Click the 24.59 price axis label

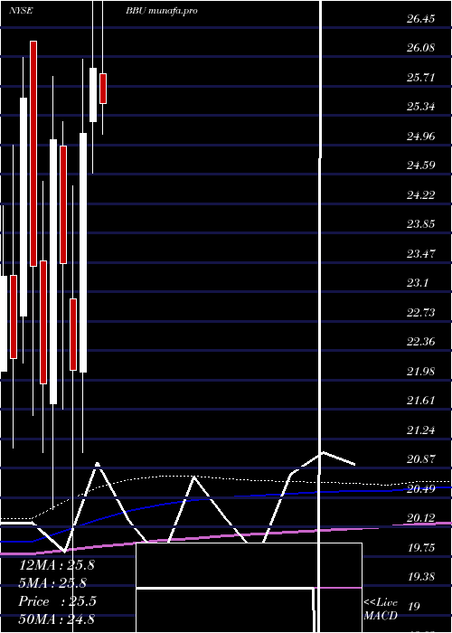(x=421, y=165)
